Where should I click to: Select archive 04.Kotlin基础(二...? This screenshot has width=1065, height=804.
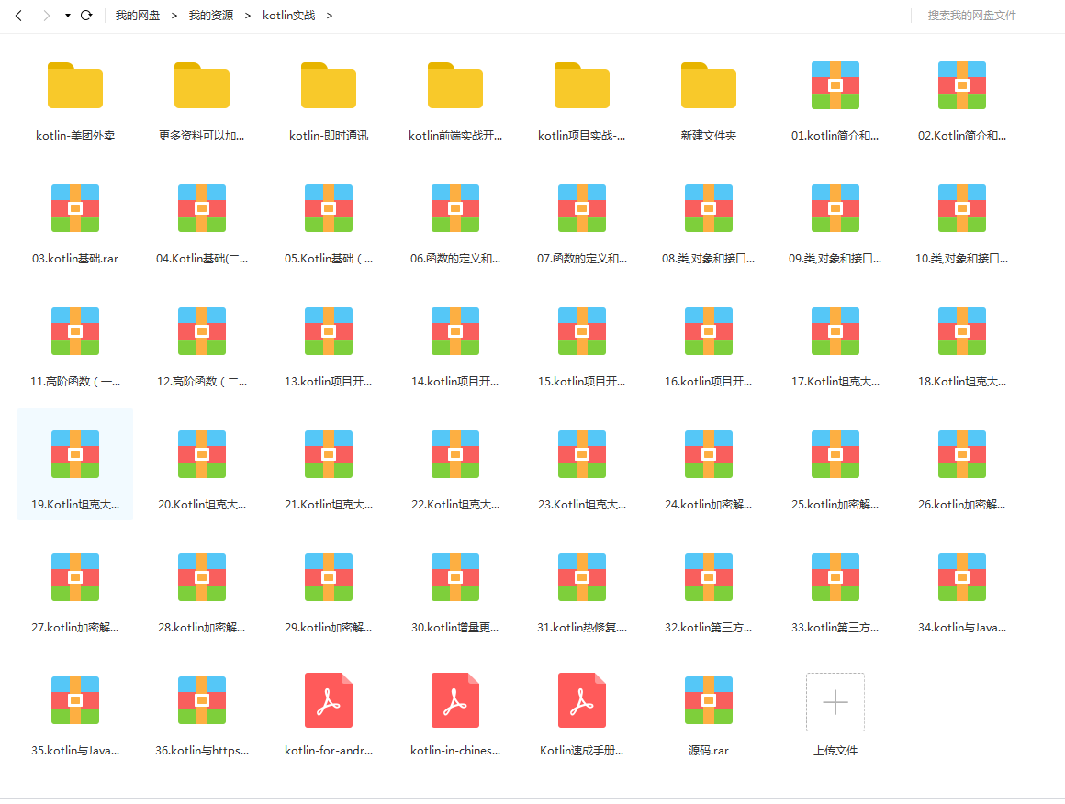click(x=202, y=208)
